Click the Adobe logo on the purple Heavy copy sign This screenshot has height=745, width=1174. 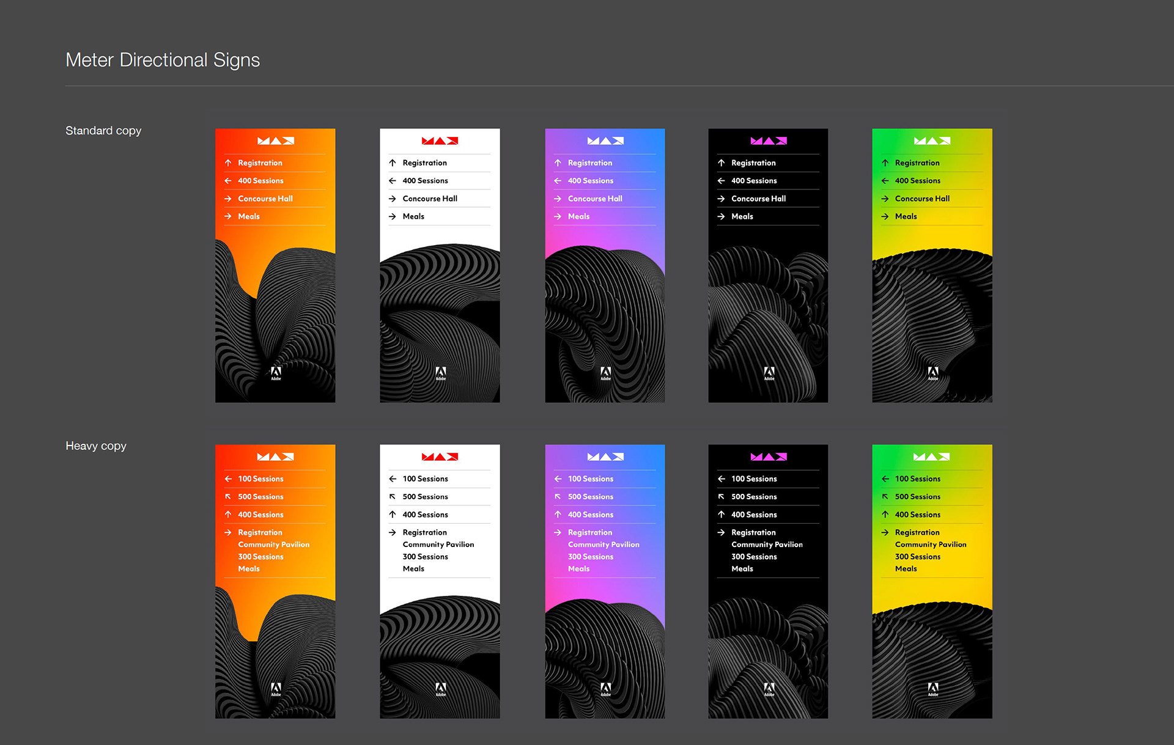pyautogui.click(x=606, y=689)
